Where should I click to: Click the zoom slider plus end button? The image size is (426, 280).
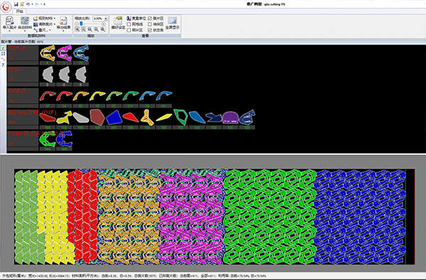pos(104,24)
